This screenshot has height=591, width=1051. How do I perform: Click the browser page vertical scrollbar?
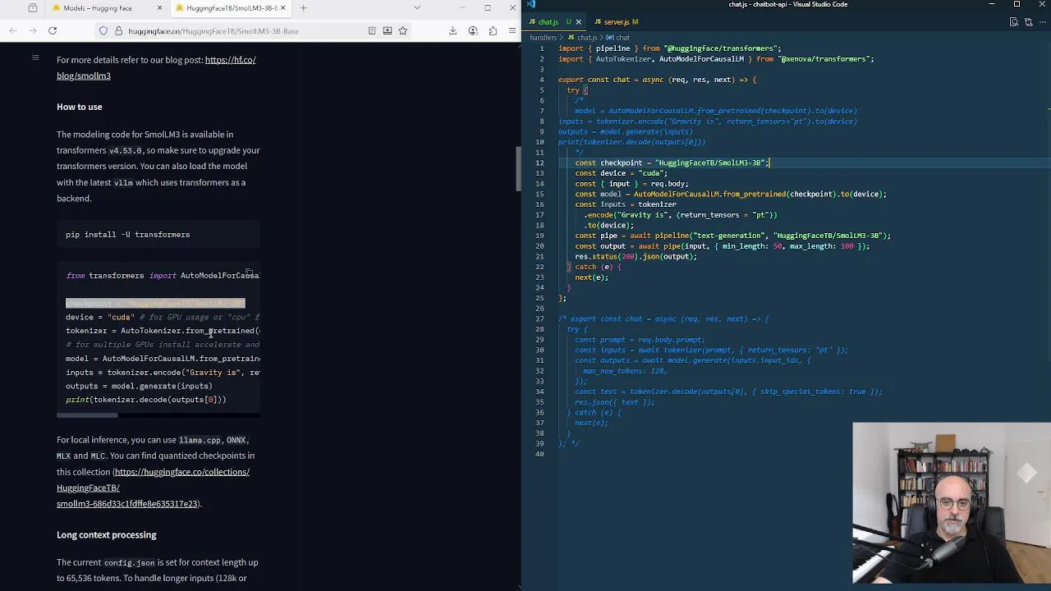tap(517, 169)
